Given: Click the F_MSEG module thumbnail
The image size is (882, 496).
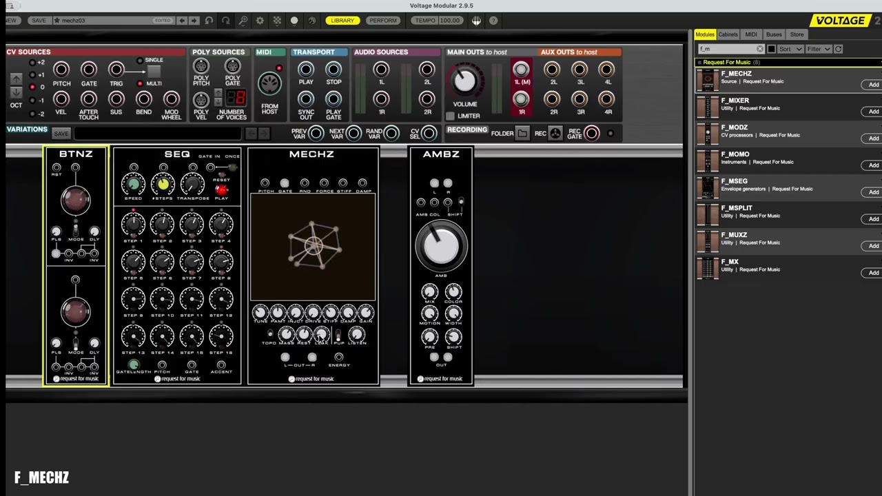Looking at the screenshot, I should (707, 188).
